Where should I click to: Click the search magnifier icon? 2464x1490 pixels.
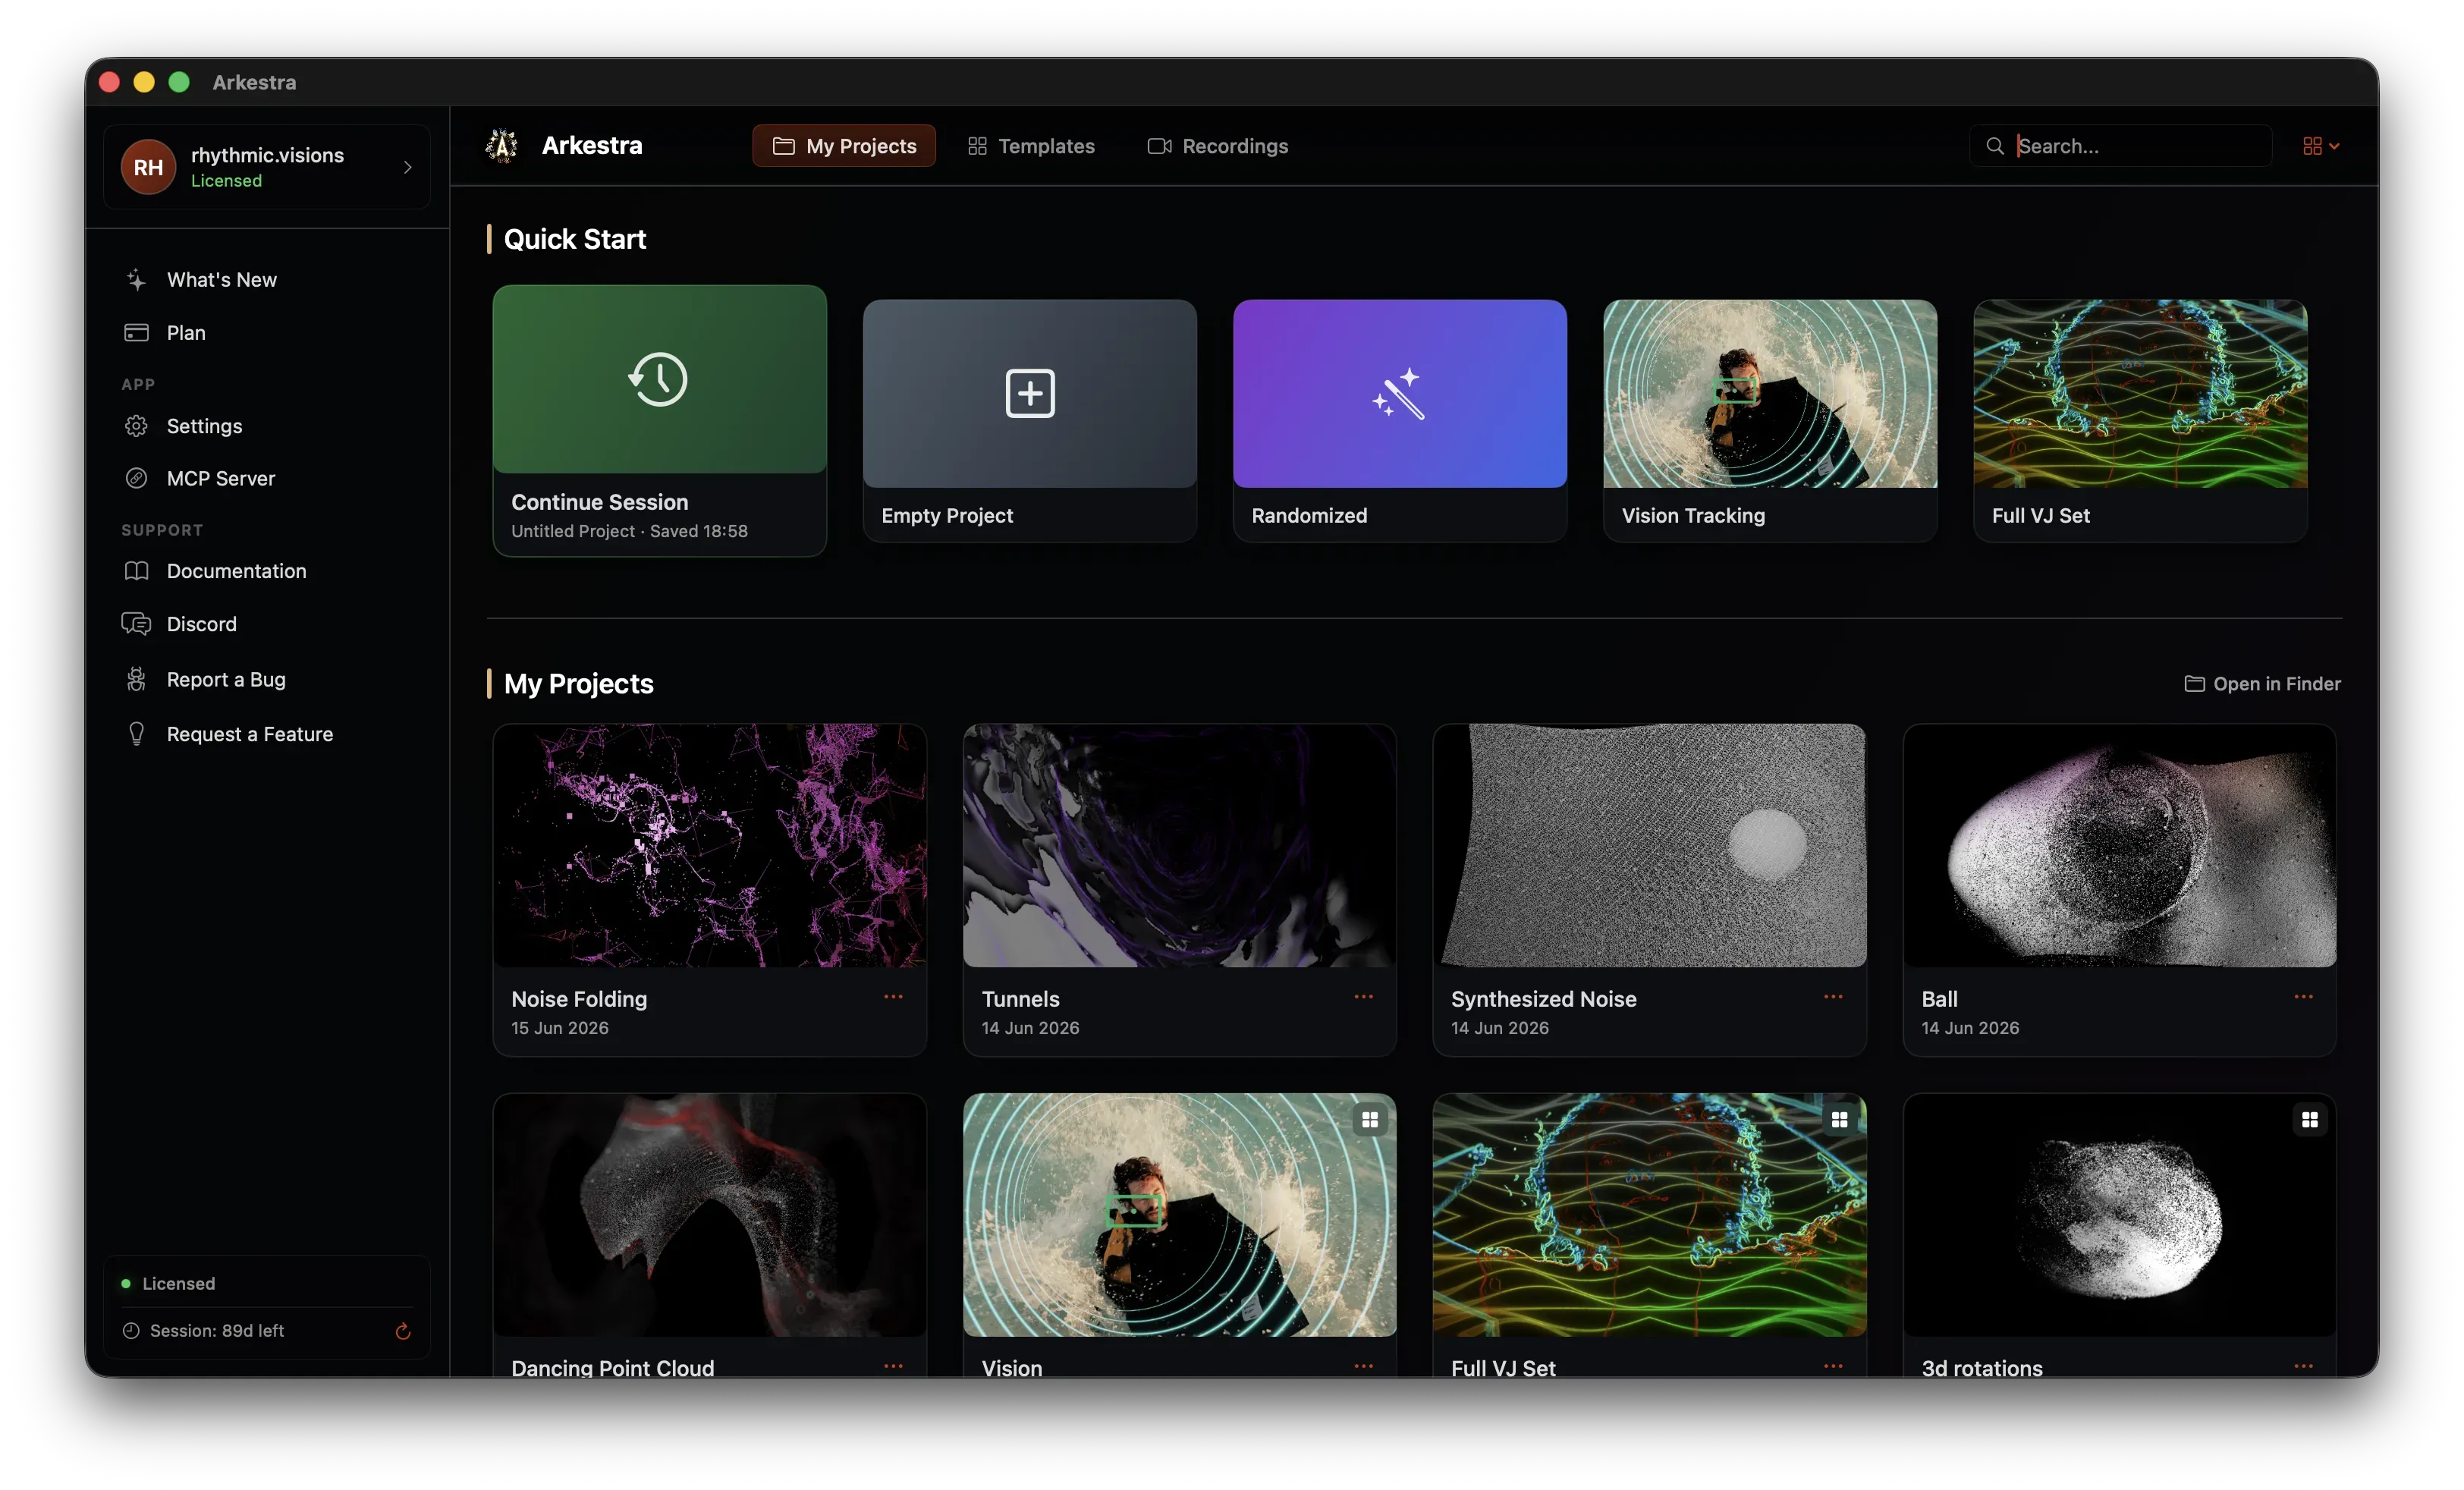(1994, 146)
